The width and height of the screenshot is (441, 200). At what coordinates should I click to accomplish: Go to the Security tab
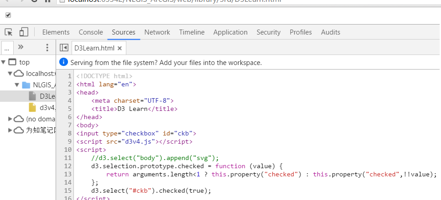269,32
